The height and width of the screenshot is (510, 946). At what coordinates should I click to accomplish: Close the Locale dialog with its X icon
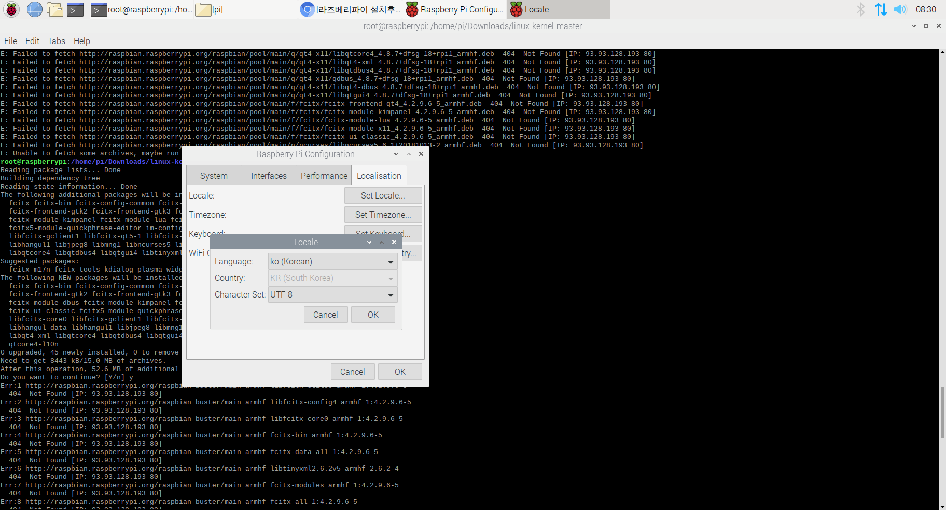(x=394, y=242)
